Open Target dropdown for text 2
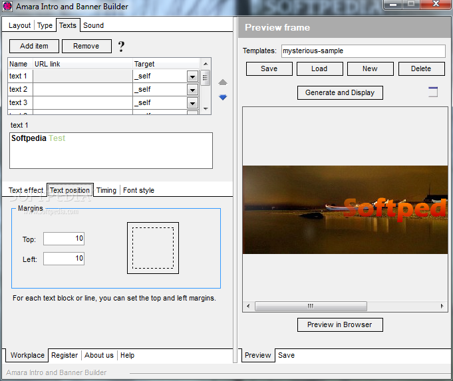Viewport: 453px width, 381px height. point(192,90)
